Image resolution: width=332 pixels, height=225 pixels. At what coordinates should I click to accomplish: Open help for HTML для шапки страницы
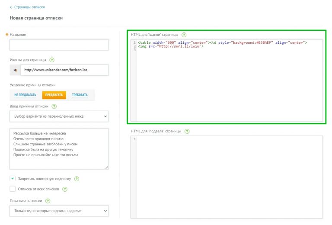click(184, 35)
